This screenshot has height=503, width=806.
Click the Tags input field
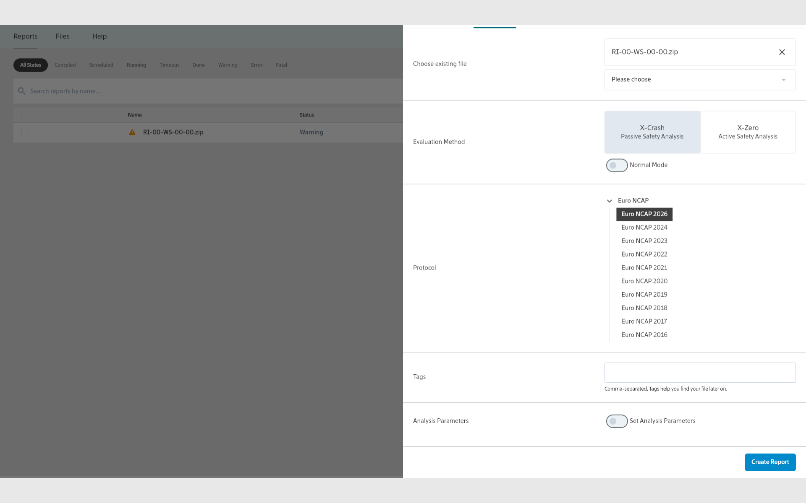[x=700, y=373]
